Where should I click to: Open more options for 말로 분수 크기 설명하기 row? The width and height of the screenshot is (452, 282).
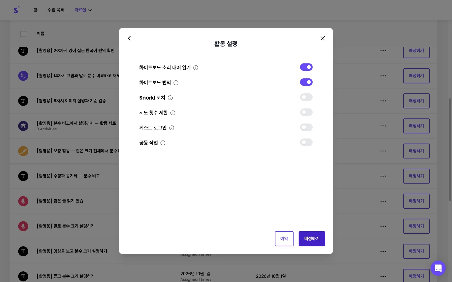383,226
